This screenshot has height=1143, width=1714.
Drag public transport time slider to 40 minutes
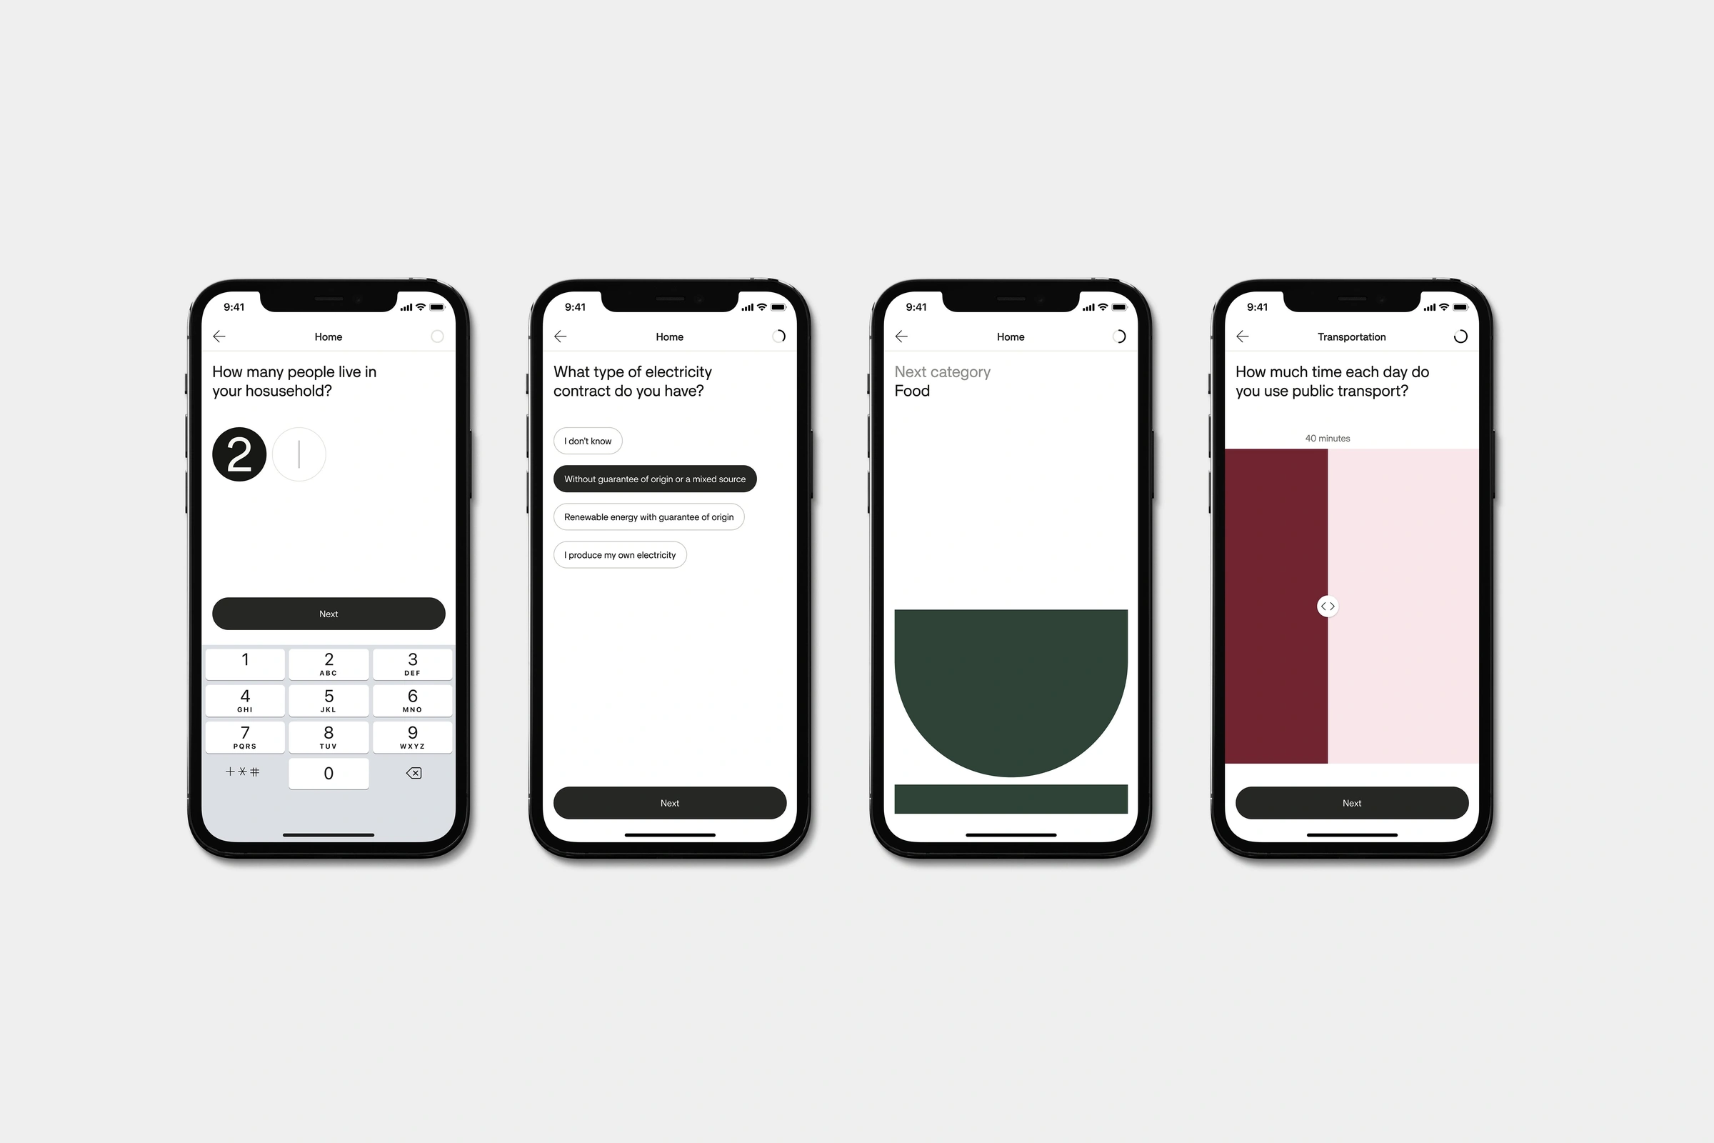click(x=1329, y=606)
